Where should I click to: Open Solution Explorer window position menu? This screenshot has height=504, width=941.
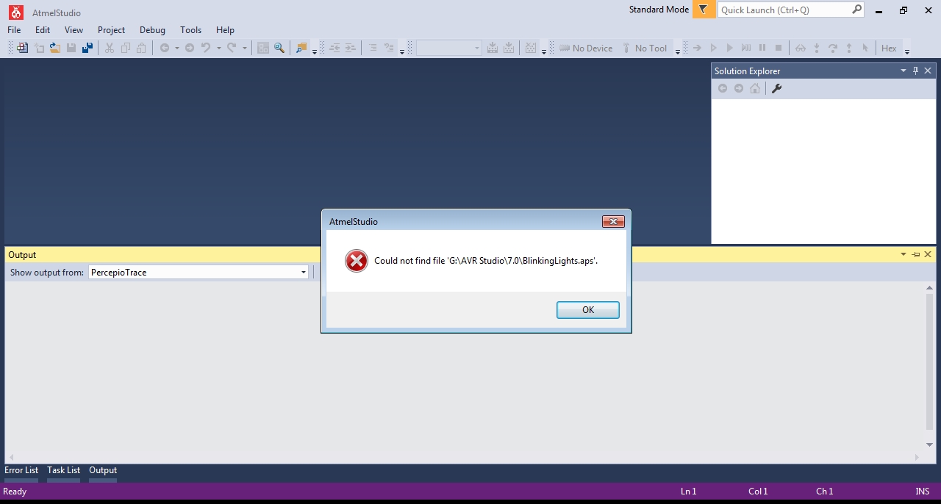click(x=904, y=71)
